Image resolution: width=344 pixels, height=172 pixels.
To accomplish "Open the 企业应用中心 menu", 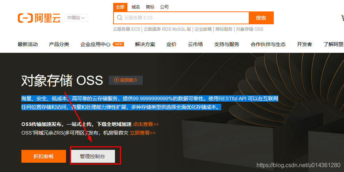I will (x=95, y=44).
